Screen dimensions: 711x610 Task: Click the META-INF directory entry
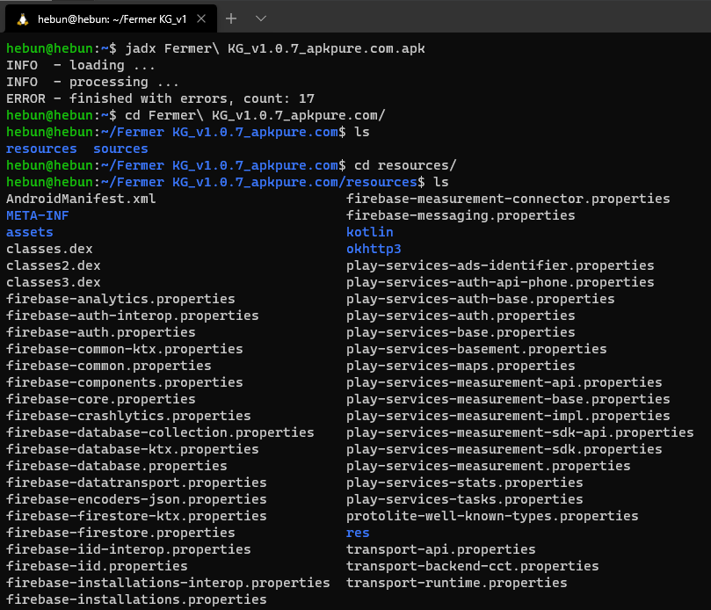coord(37,215)
